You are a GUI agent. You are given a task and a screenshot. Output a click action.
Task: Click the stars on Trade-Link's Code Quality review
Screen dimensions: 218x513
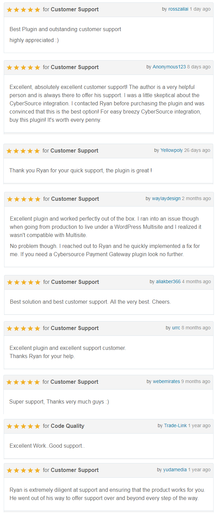pyautogui.click(x=24, y=426)
